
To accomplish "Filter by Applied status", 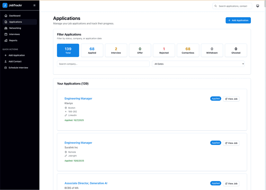I will (92, 50).
